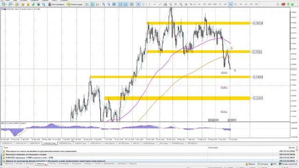299x168 pixels.
Task: Expand the profiles dropdown arrow
Action: click(x=13, y=4)
